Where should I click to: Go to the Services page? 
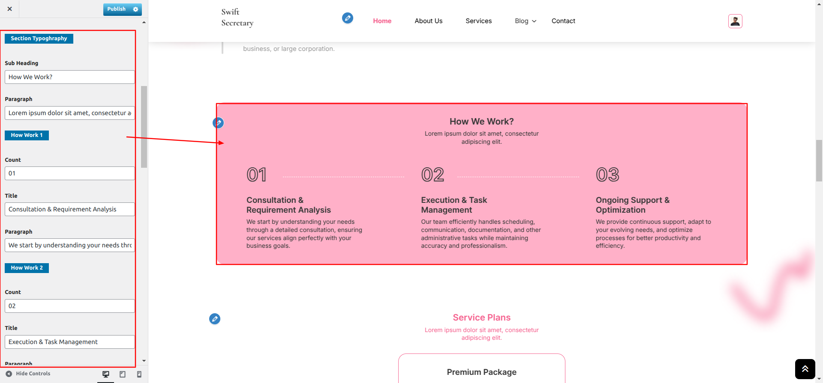coord(478,21)
